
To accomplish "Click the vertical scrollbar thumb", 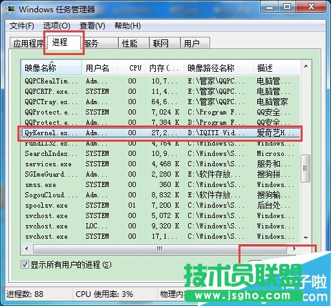I will pyautogui.click(x=306, y=168).
